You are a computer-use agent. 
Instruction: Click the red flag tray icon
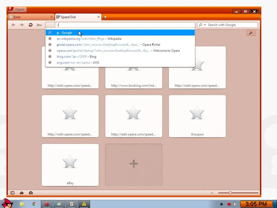pos(229,204)
